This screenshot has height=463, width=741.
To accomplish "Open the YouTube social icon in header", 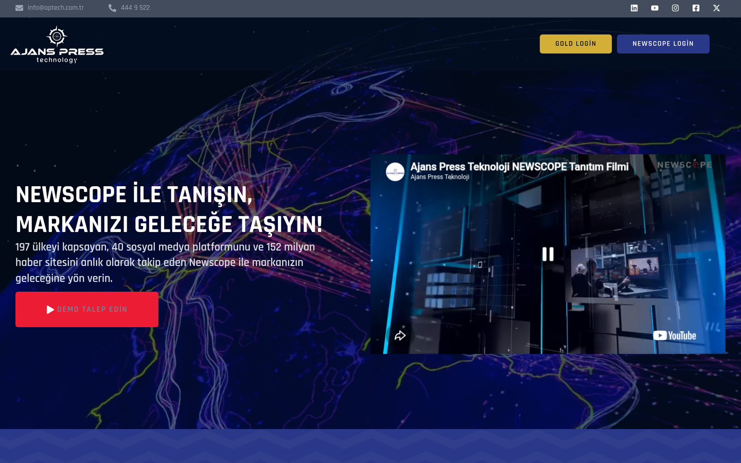I will tap(655, 8).
